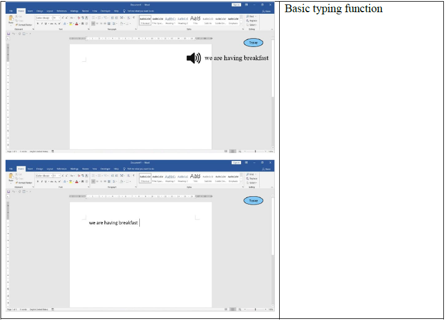This screenshot has width=445, height=320.
Task: Open the Developer tab
Action: (106, 11)
